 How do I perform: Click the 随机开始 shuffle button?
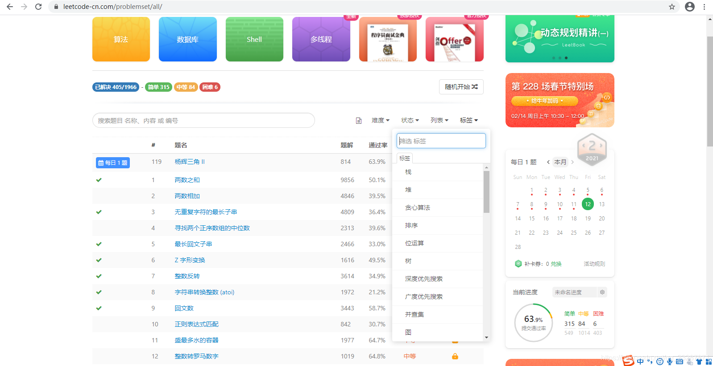pyautogui.click(x=461, y=87)
